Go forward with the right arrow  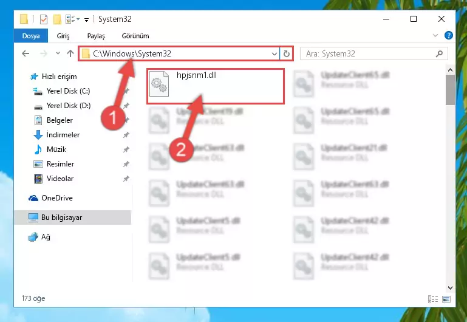[44, 53]
